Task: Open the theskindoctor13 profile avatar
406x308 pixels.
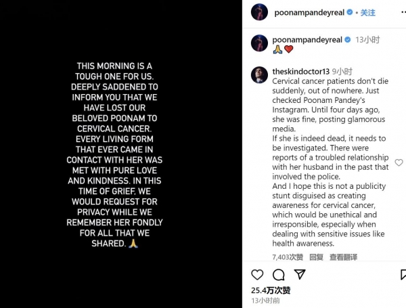Action: [260, 74]
